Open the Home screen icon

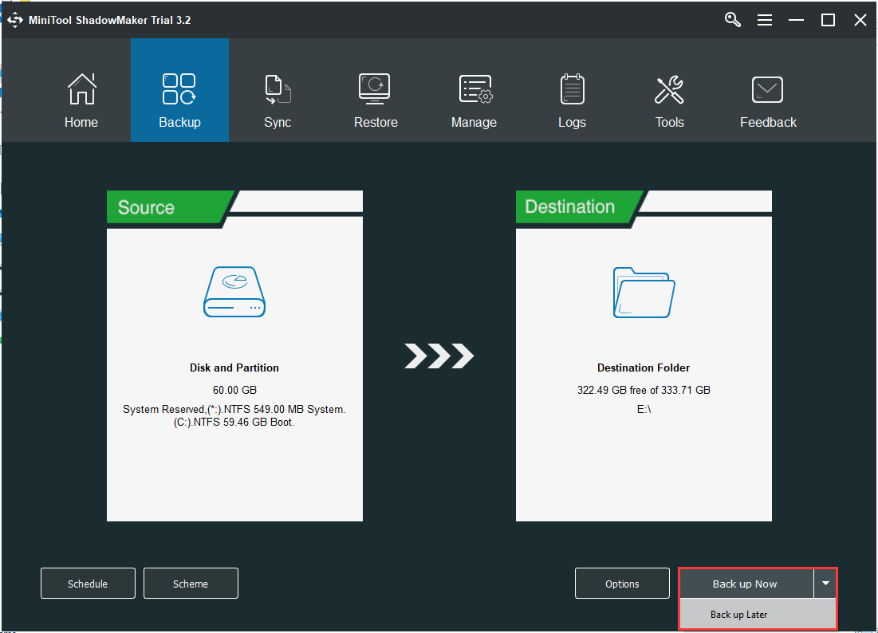click(x=81, y=89)
